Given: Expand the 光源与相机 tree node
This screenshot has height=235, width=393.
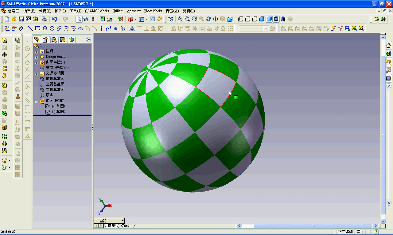Looking at the screenshot, I should (37, 73).
